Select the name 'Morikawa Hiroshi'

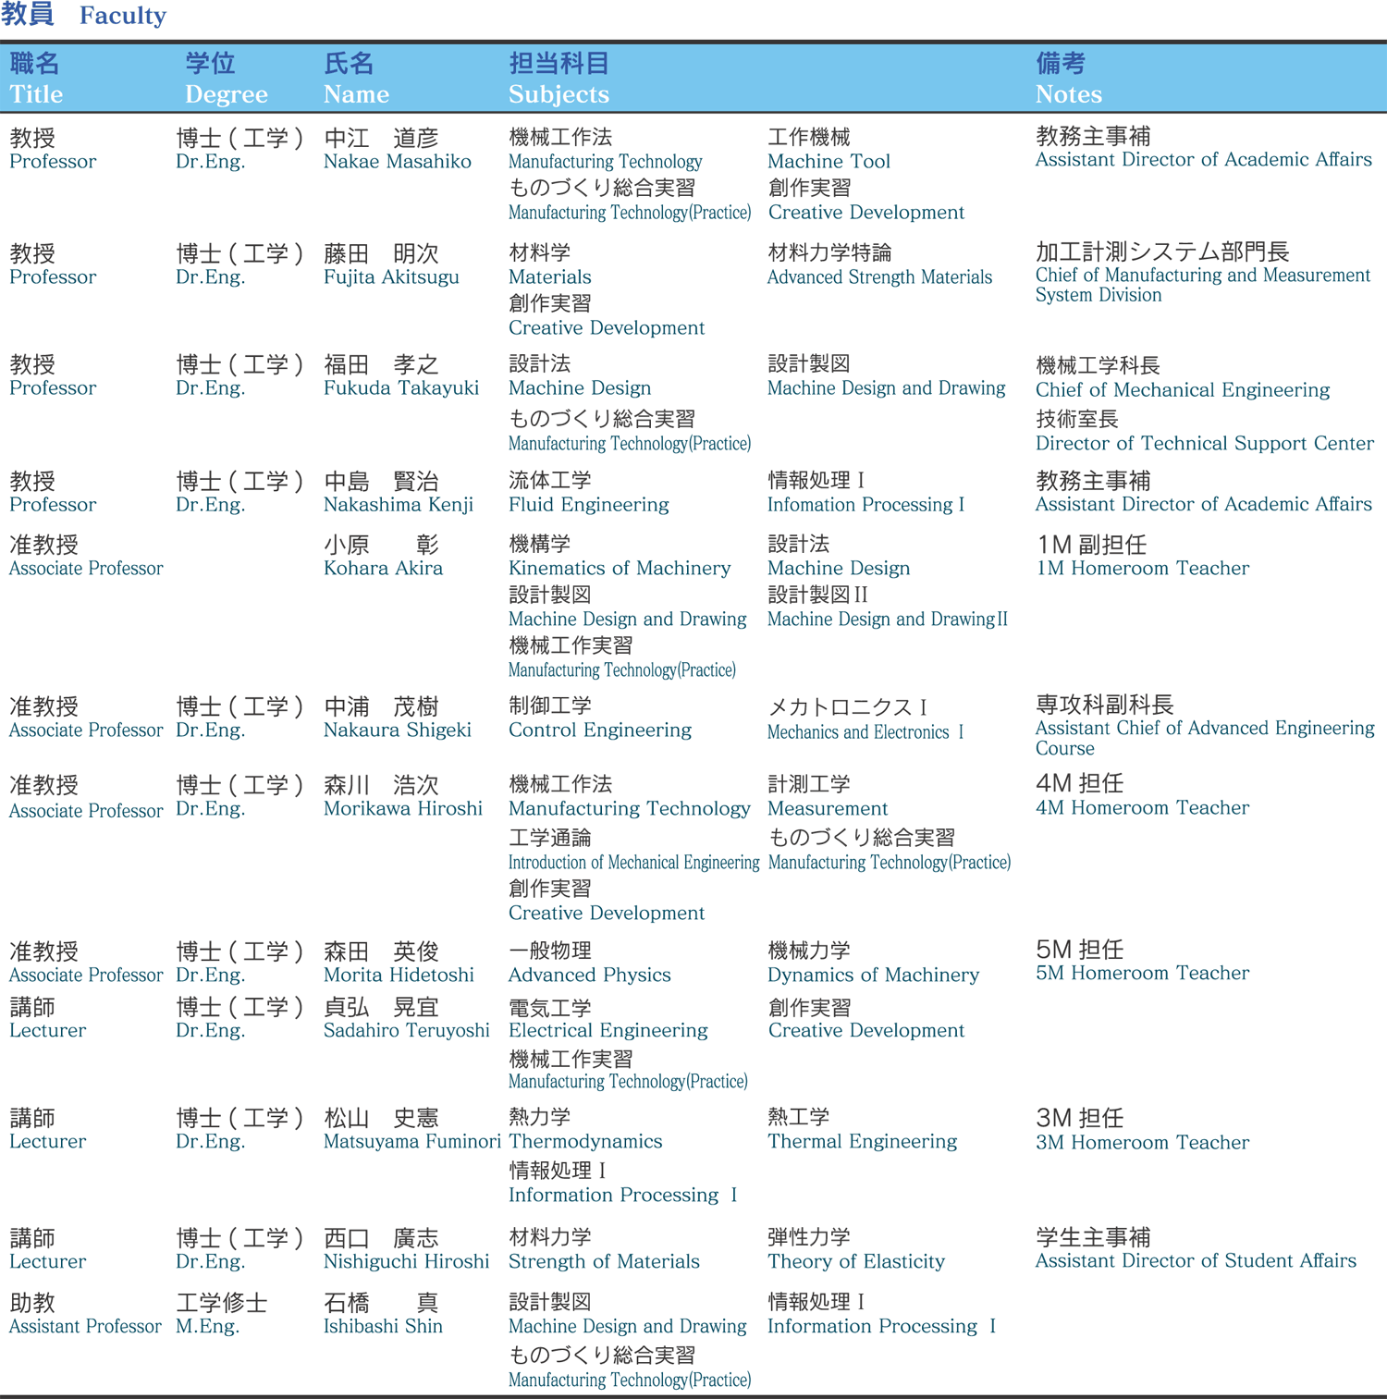point(403,809)
